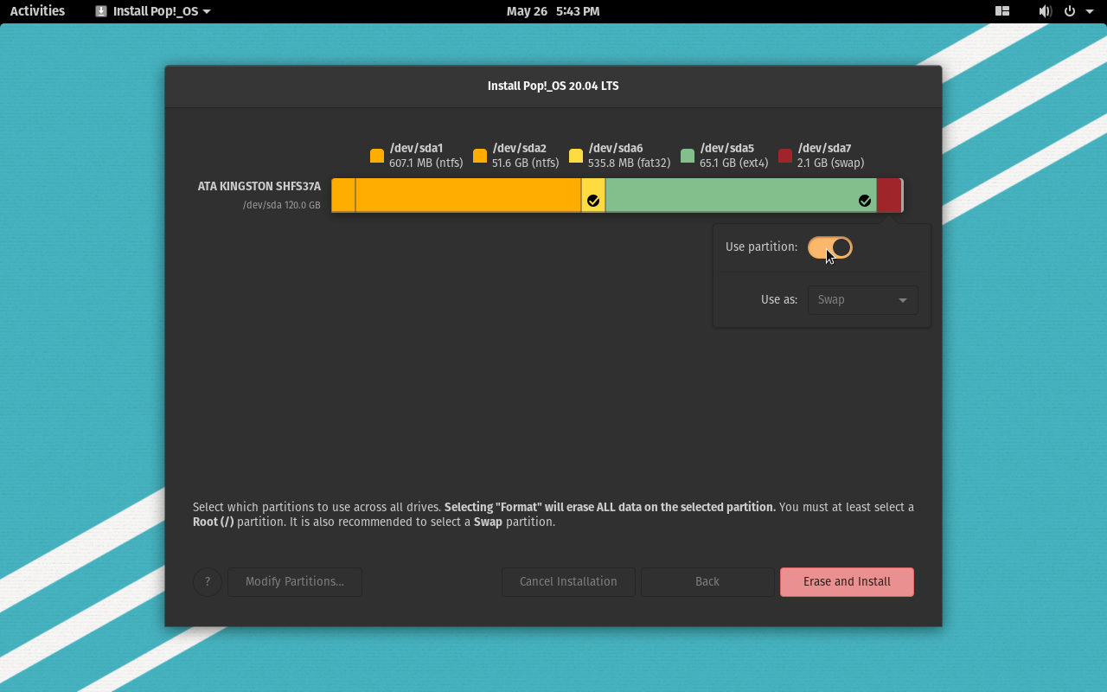Click the ATA KINGSTON SHFS37A drive name

(259, 186)
